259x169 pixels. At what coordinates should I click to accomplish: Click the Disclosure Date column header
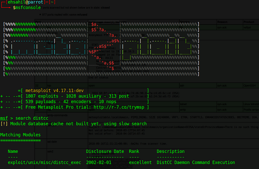105,151
